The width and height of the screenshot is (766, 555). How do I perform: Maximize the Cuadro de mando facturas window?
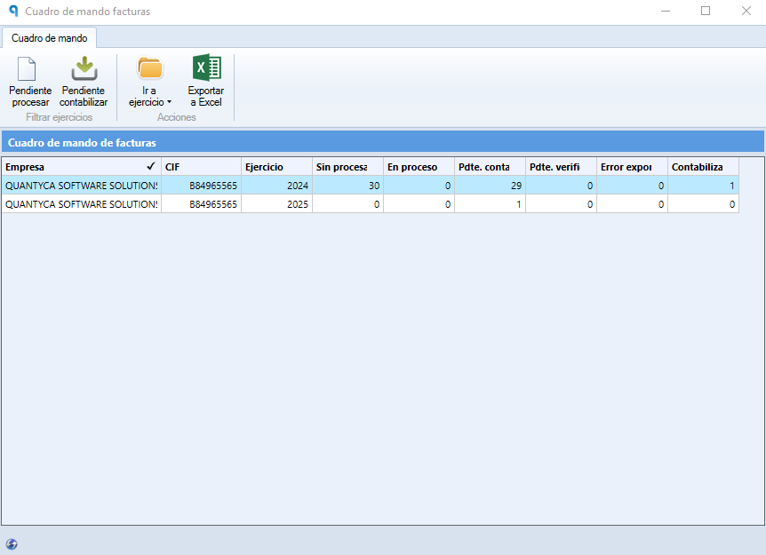[706, 11]
